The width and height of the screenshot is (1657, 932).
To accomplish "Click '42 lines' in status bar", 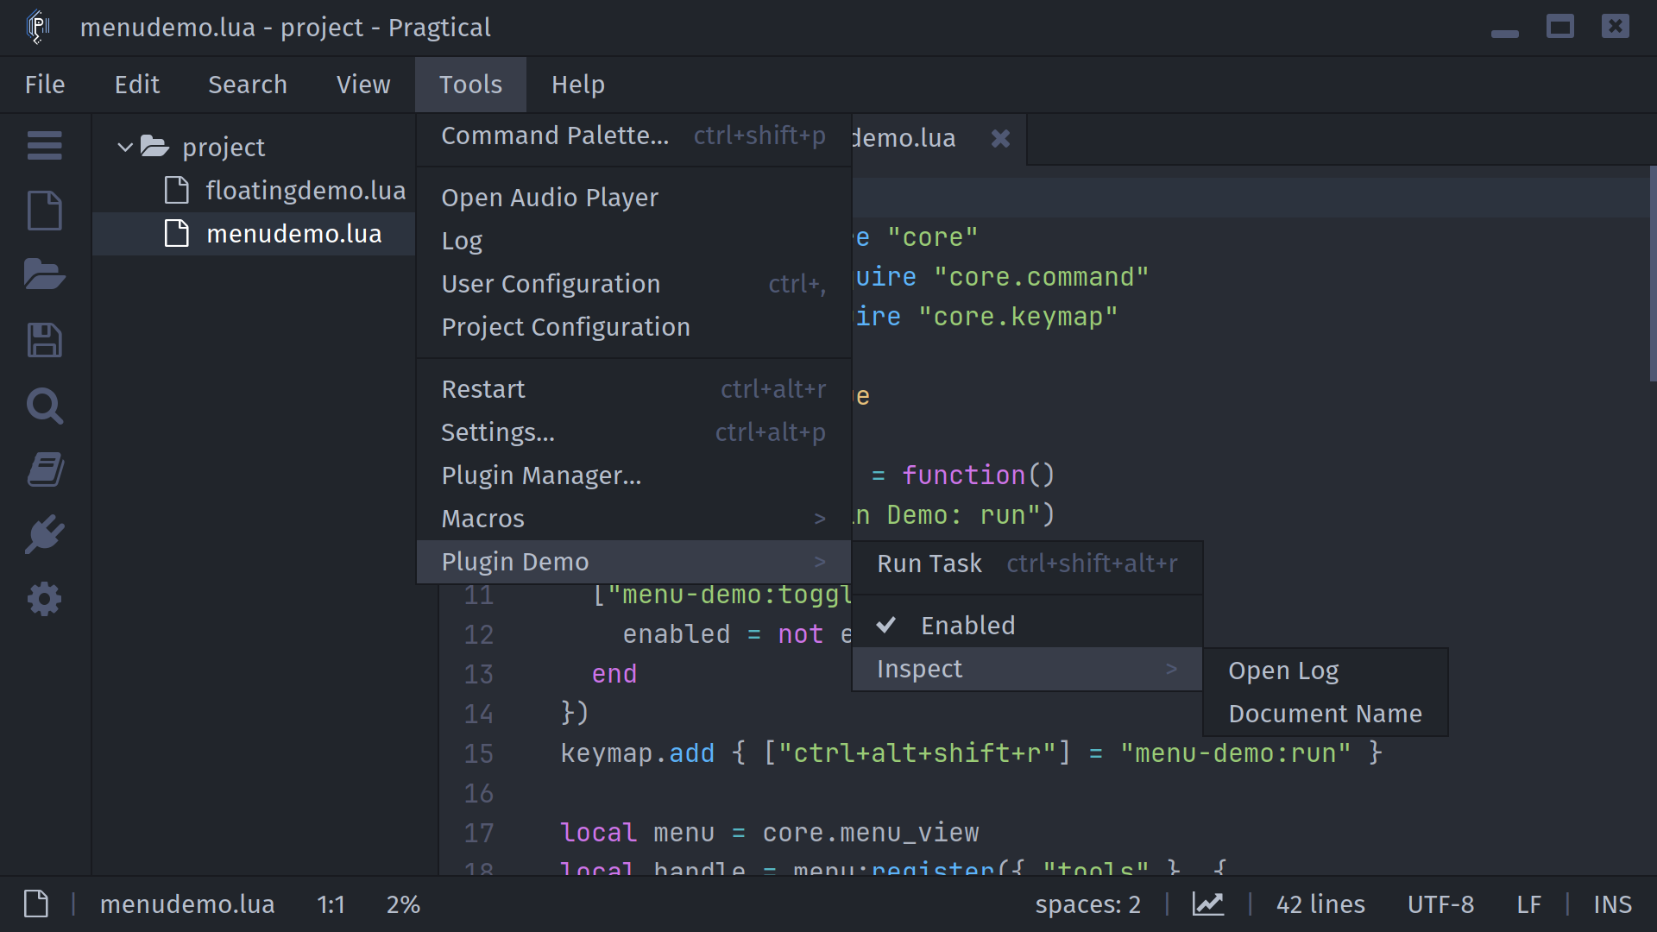I will (x=1320, y=904).
